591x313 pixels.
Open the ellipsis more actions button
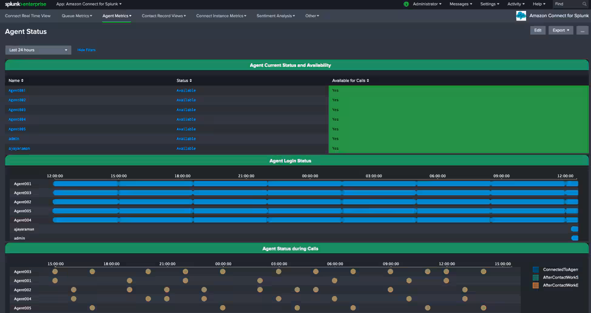pyautogui.click(x=582, y=30)
